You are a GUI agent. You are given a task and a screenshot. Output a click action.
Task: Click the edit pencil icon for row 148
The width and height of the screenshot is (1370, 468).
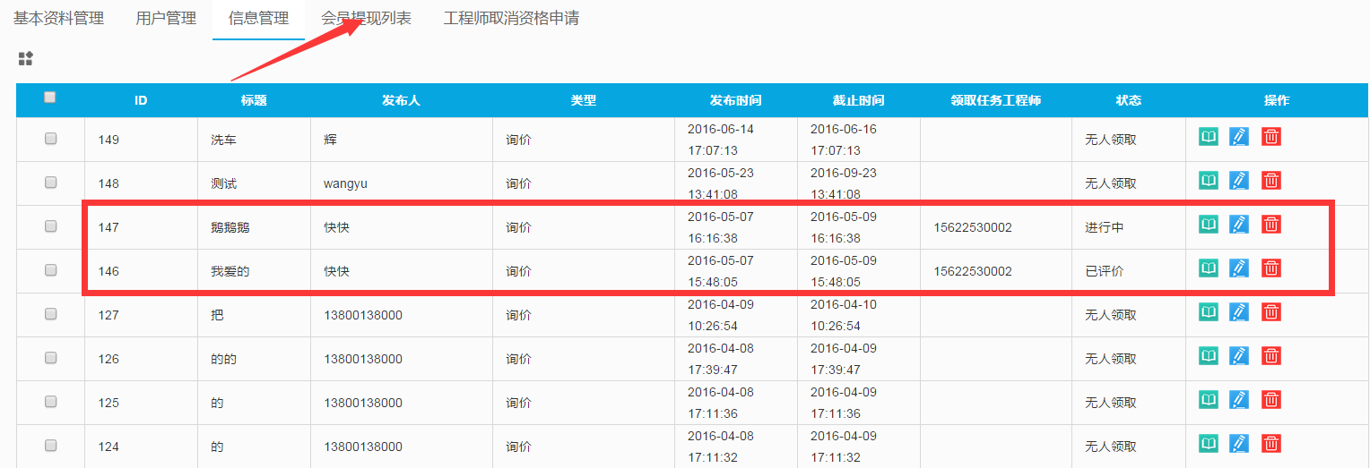coord(1239,180)
